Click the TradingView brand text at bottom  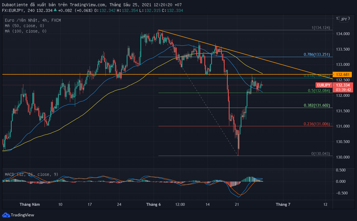point(22,215)
